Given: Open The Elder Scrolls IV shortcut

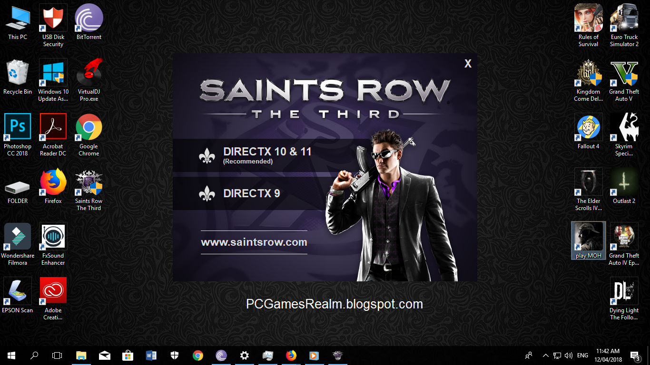Looking at the screenshot, I should coord(589,190).
